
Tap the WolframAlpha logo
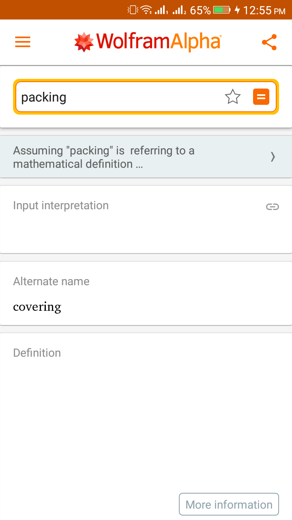(x=148, y=42)
